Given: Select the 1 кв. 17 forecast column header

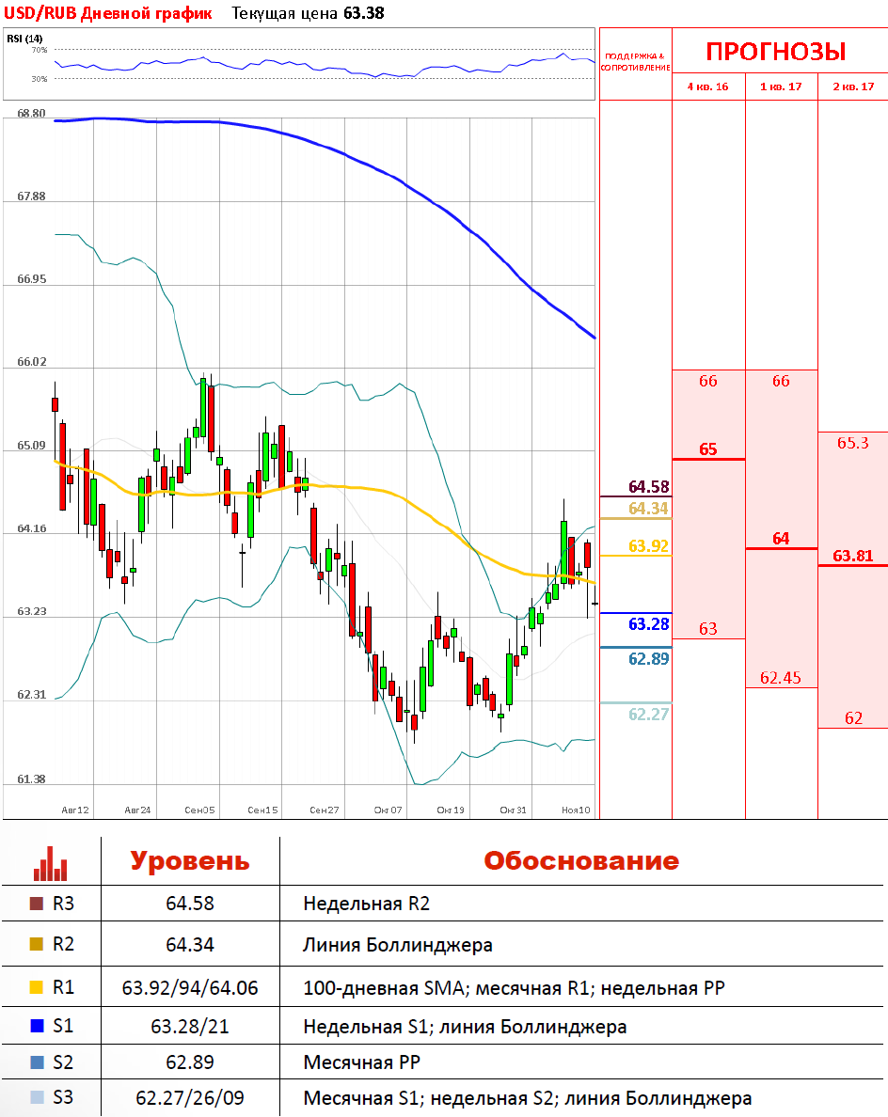Looking at the screenshot, I should pos(781,87).
